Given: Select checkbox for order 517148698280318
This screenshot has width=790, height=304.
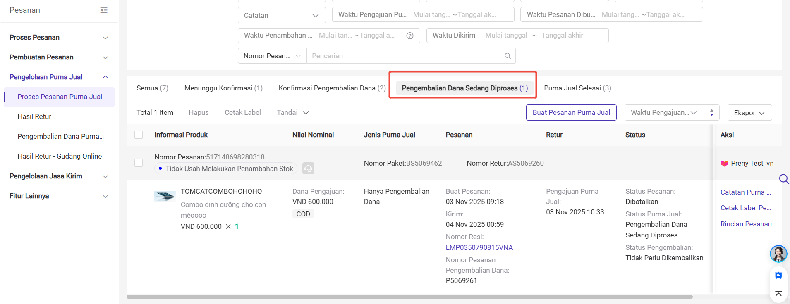Looking at the screenshot, I should tap(139, 163).
